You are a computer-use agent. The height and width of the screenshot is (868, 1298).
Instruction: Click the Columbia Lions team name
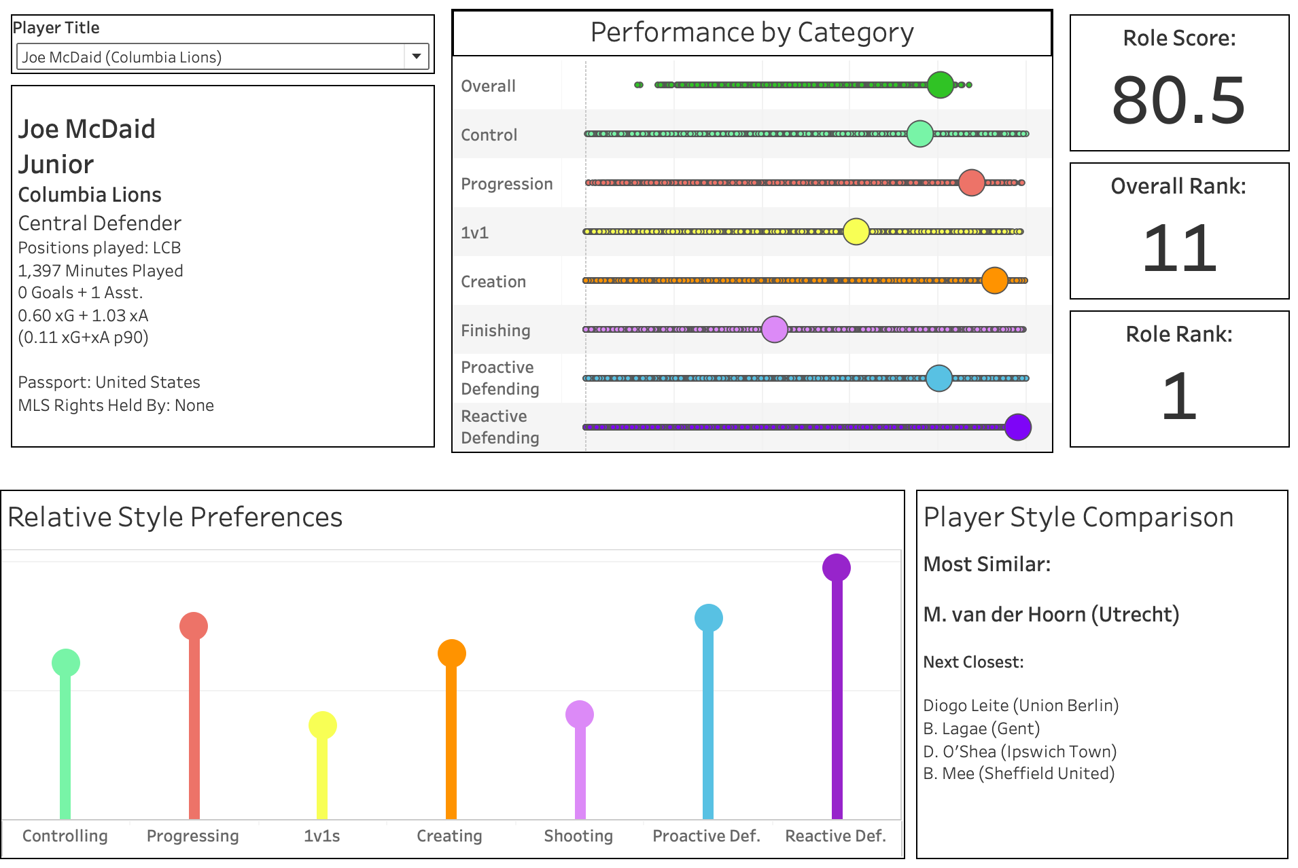point(90,195)
